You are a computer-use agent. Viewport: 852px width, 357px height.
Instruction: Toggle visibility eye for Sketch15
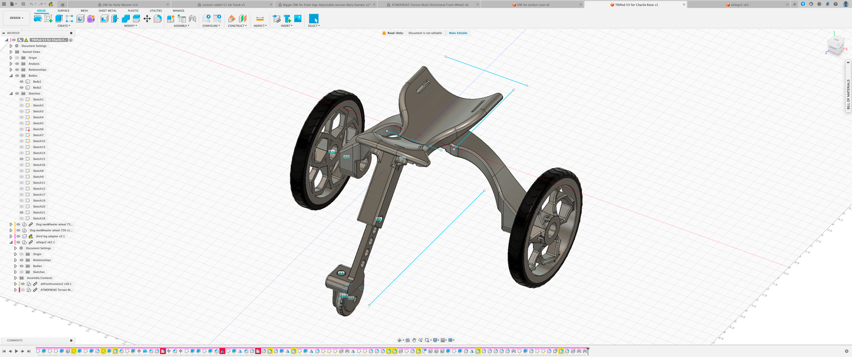click(22, 159)
